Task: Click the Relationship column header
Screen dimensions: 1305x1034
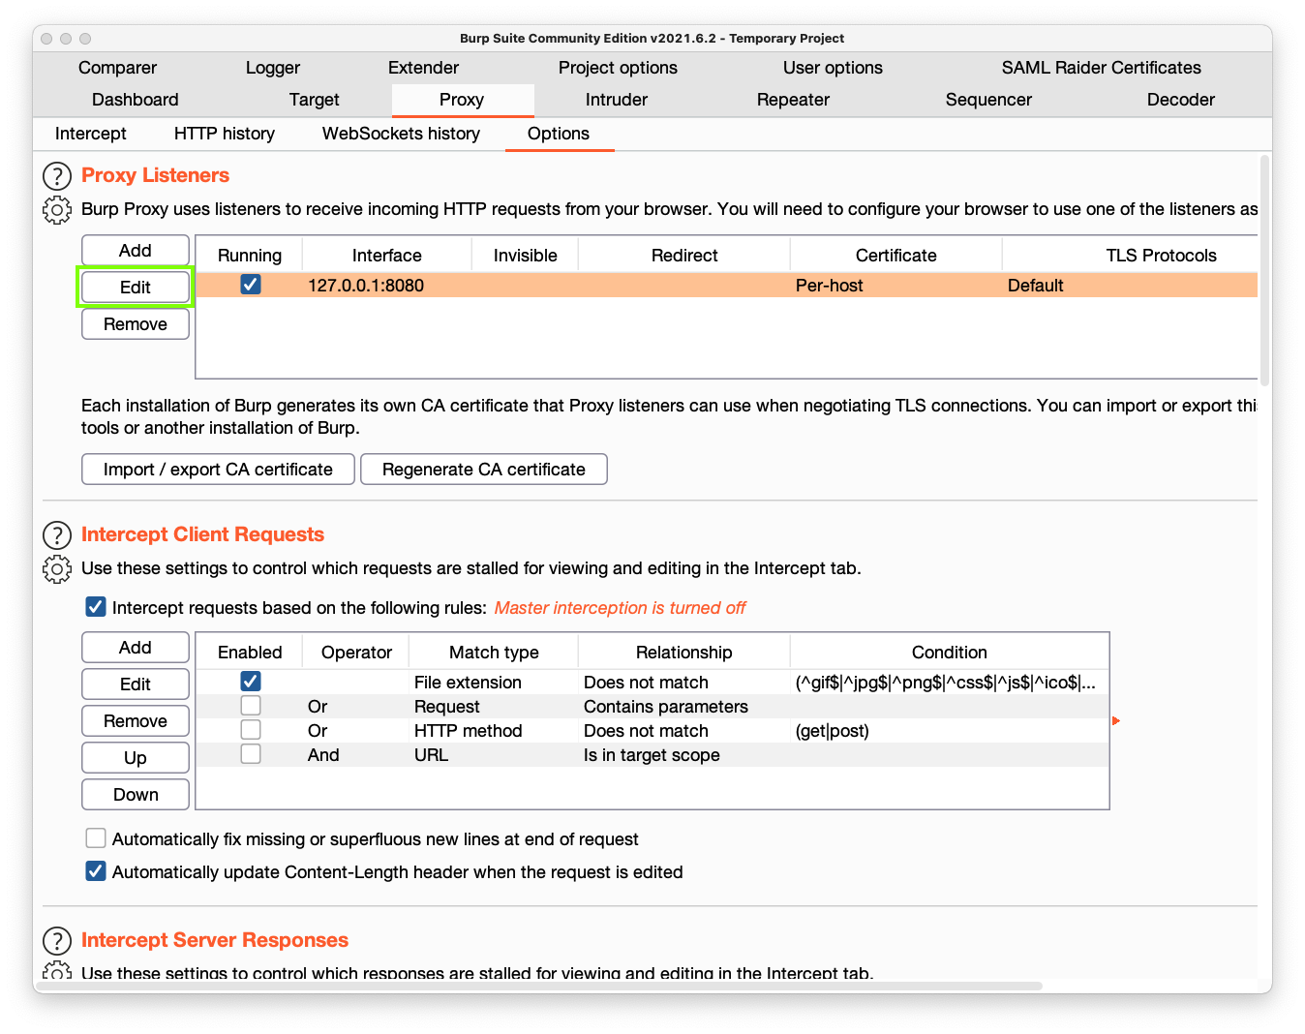Action: 684,653
